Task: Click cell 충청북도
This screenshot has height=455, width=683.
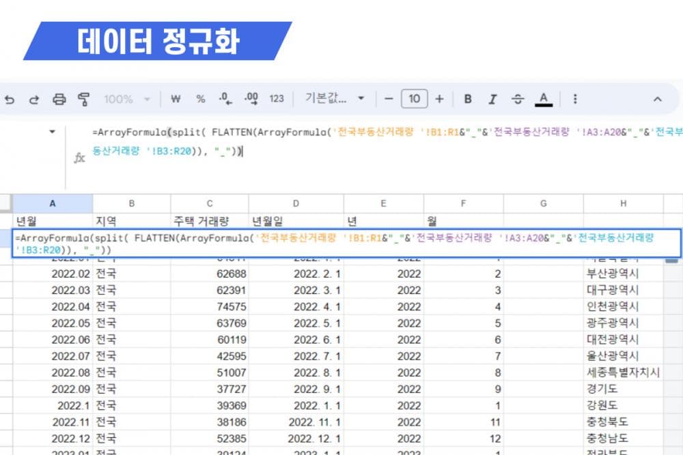Action: 624,422
